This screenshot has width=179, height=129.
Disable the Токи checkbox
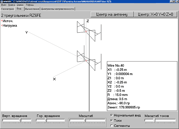111,120
